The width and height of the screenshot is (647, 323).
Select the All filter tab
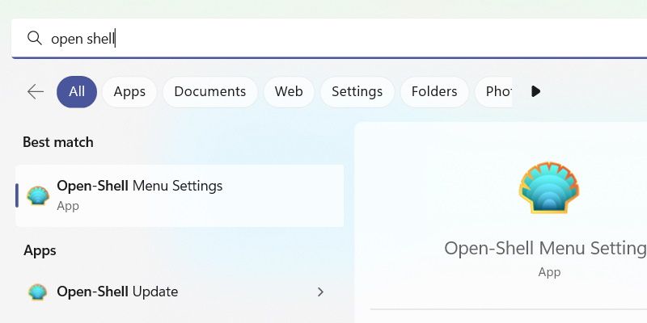(77, 91)
